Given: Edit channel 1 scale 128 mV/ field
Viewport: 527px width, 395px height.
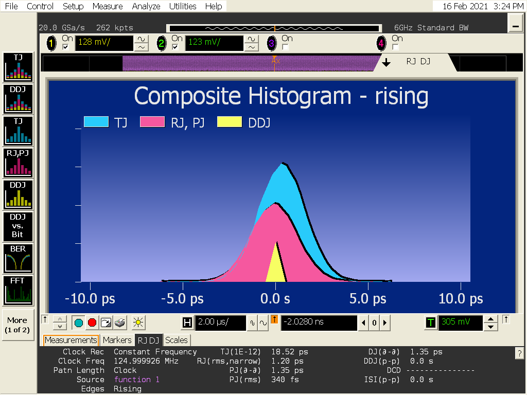Looking at the screenshot, I should click(104, 43).
